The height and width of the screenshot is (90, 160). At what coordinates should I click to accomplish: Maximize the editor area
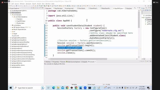(x=140, y=8)
